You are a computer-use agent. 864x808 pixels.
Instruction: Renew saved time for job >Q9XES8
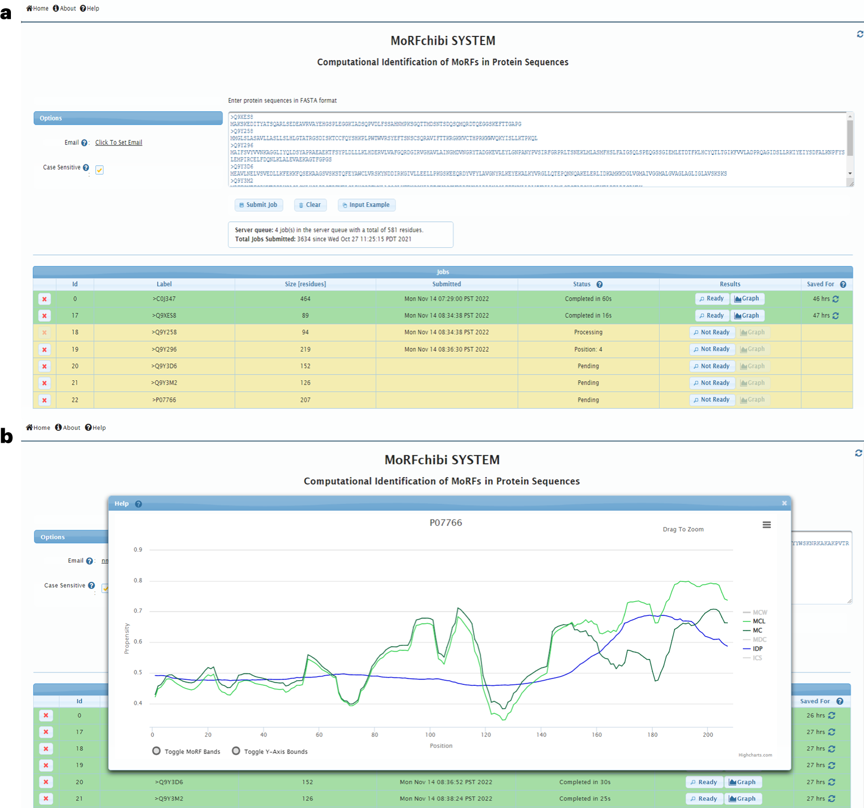click(x=835, y=316)
